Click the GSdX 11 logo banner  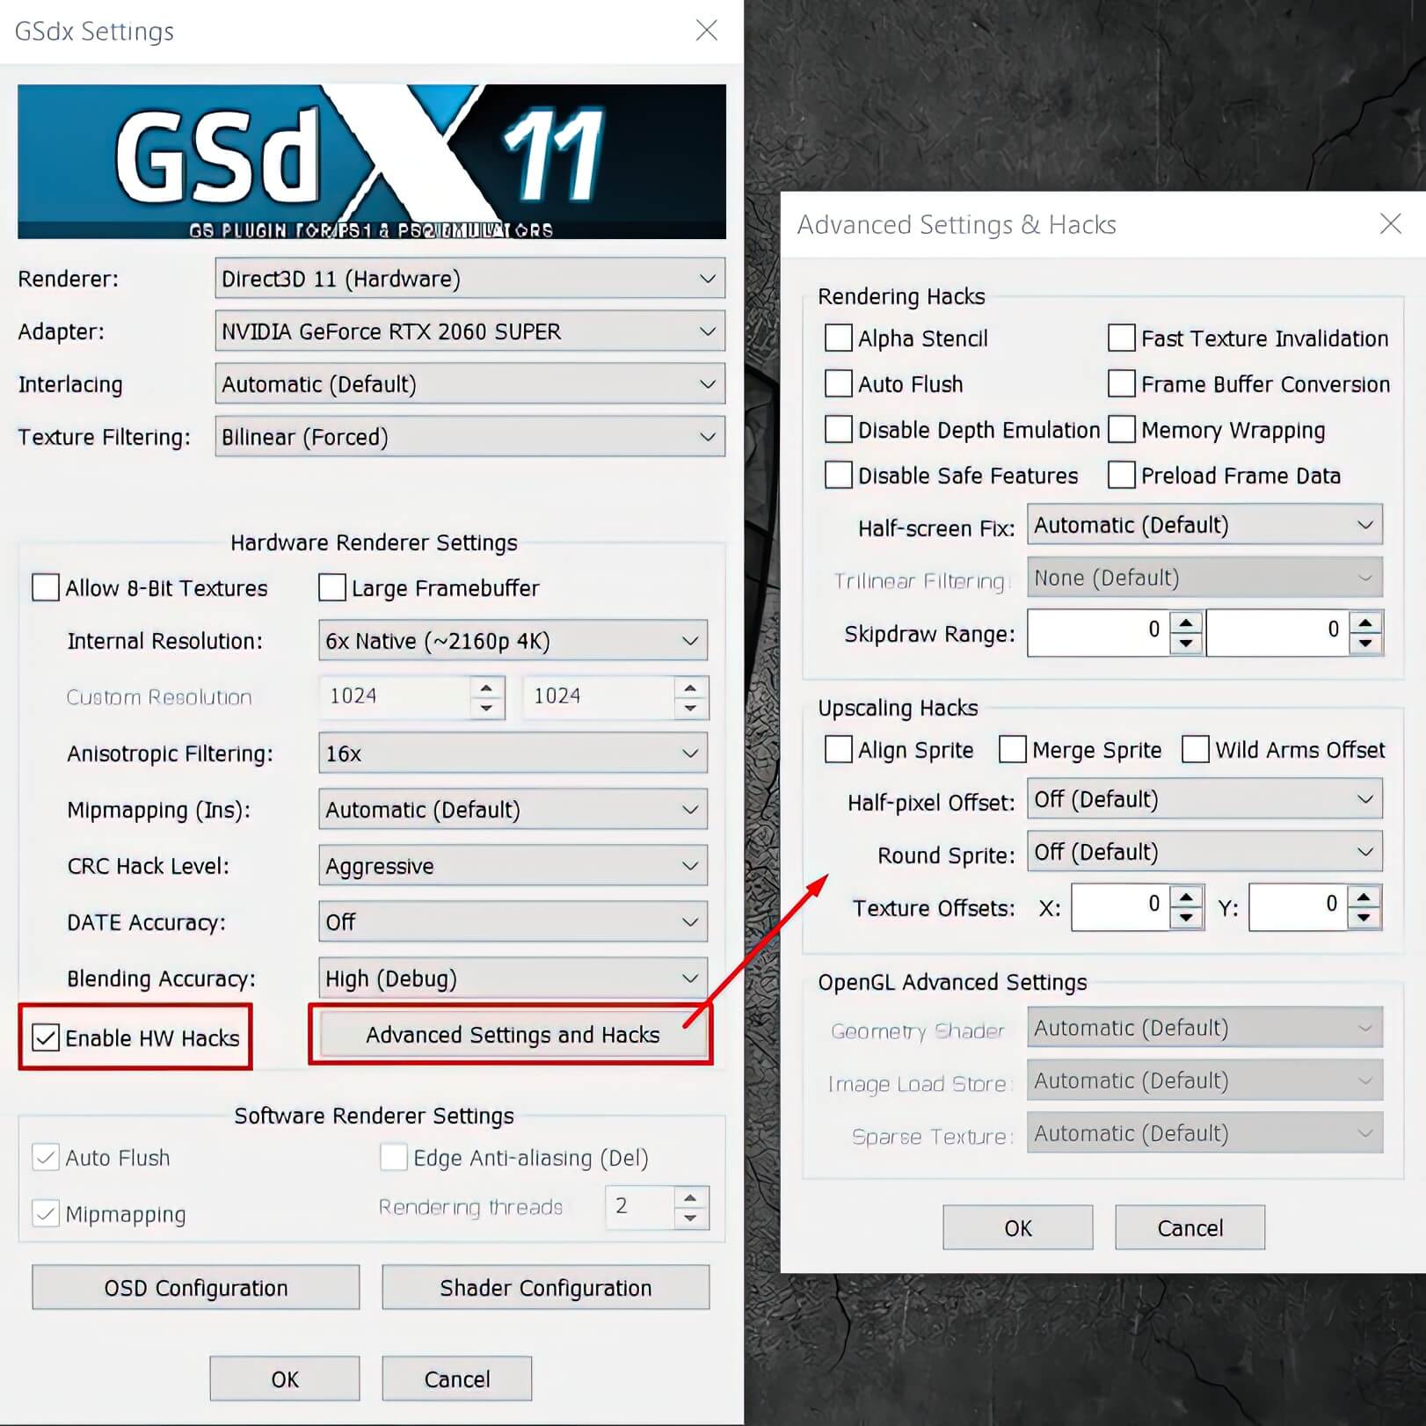[371, 162]
